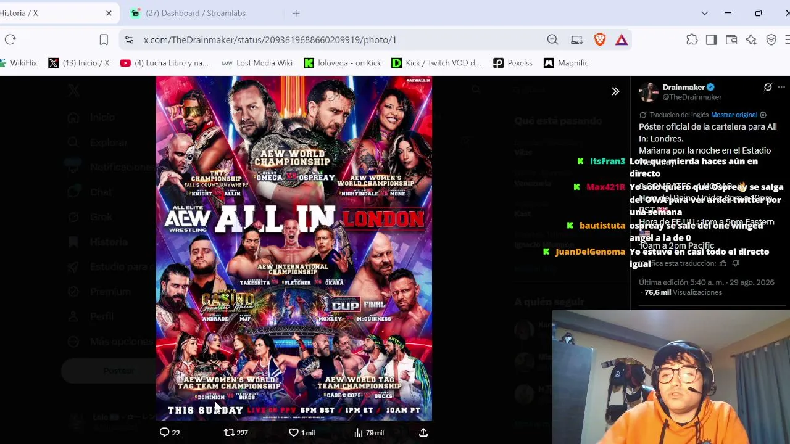790x444 pixels.
Task: Click Mostrar original translation link
Action: (x=734, y=115)
